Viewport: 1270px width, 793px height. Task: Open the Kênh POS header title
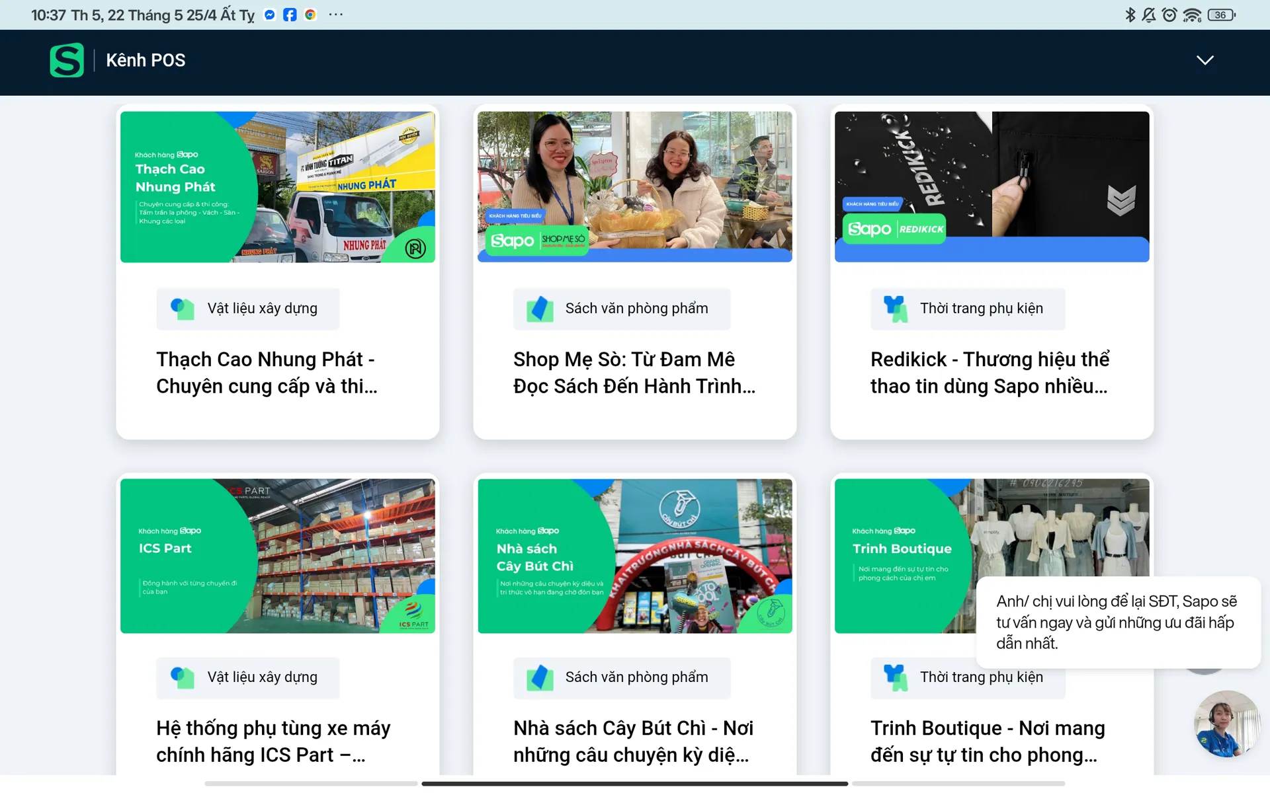click(x=146, y=60)
